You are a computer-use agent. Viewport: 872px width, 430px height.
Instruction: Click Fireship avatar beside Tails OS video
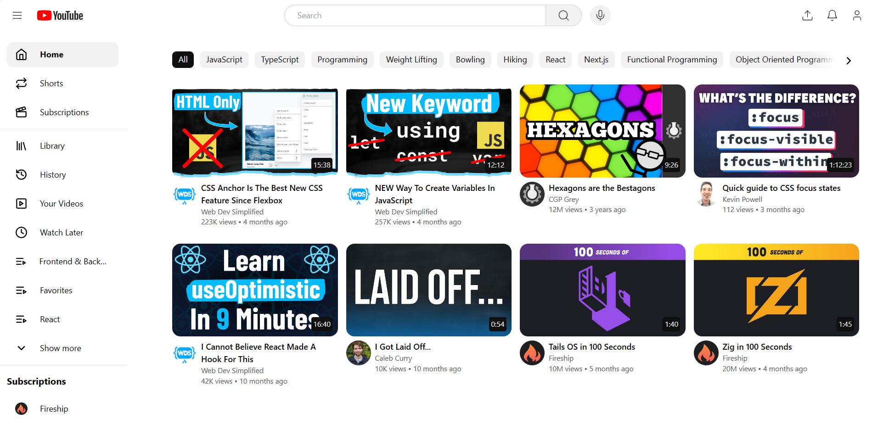point(532,353)
